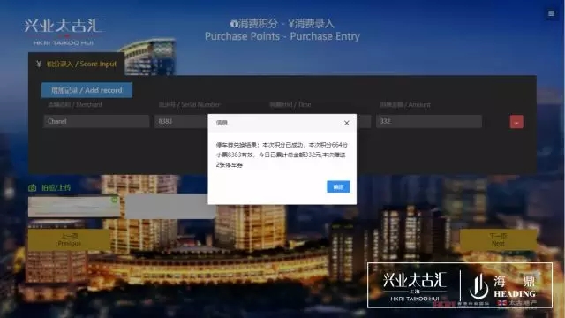Click the HKRI Taikoo Hui logo at top left

coord(63,32)
